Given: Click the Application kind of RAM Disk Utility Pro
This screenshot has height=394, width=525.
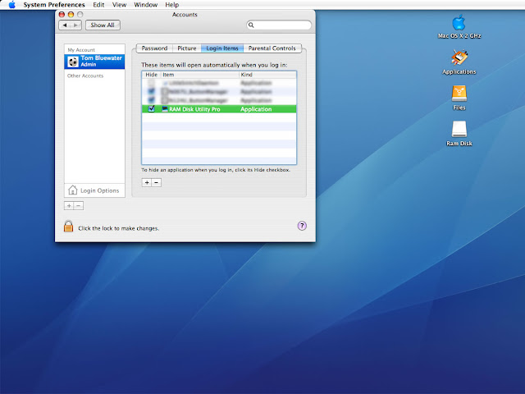Looking at the screenshot, I should tap(256, 109).
